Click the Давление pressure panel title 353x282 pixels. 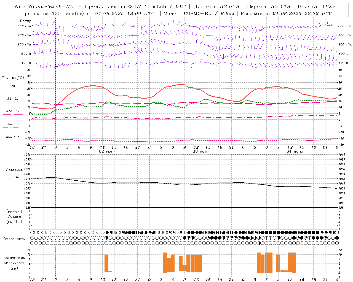14,170
